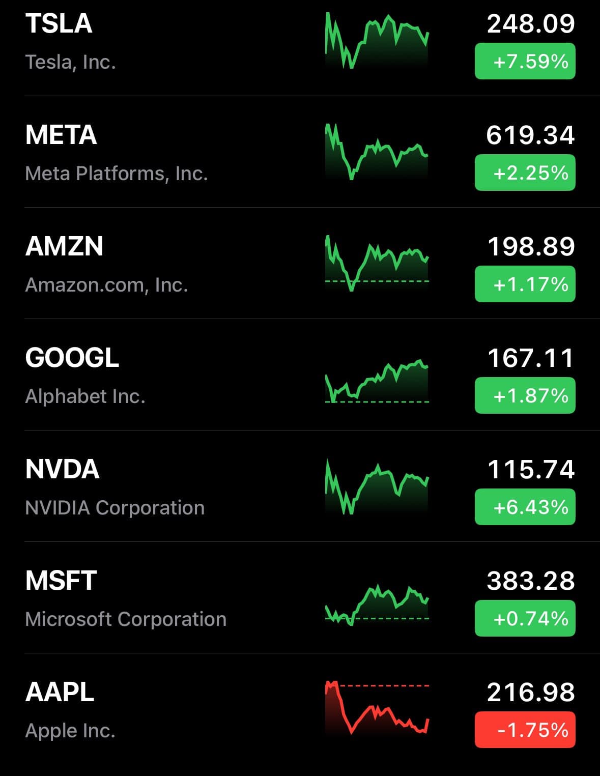600x776 pixels.
Task: Toggle the MSFT +0.74% change badge
Action: tap(525, 618)
